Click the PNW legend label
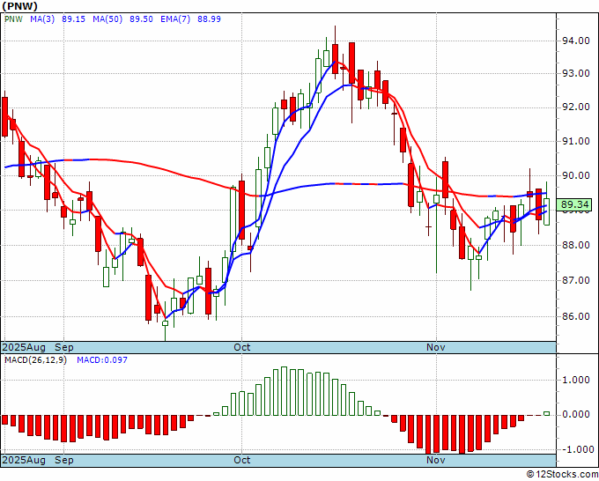This screenshot has width=599, height=481. point(14,19)
